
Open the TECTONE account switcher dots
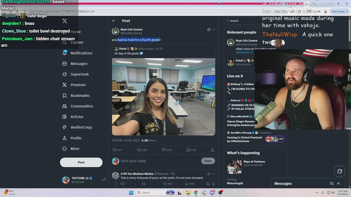click(104, 180)
